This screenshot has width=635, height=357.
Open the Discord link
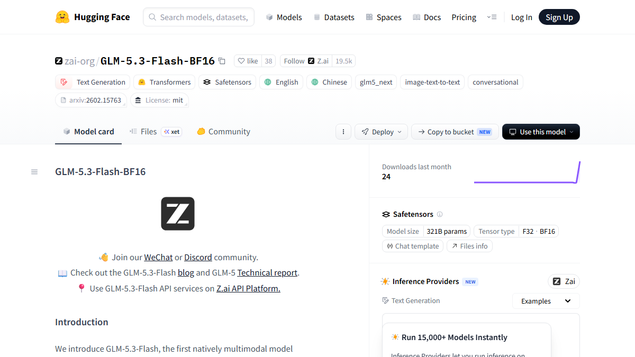[198, 258]
